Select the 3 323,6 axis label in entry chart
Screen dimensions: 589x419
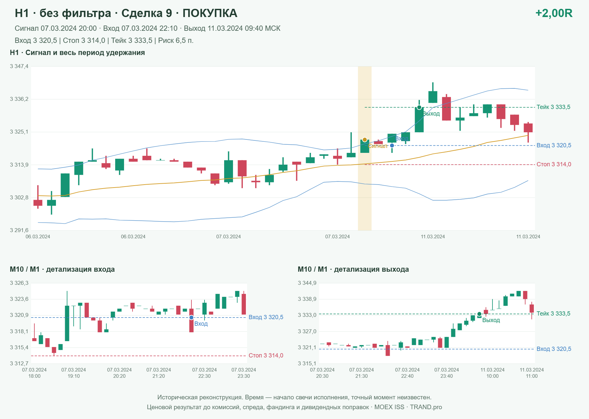tap(19, 299)
